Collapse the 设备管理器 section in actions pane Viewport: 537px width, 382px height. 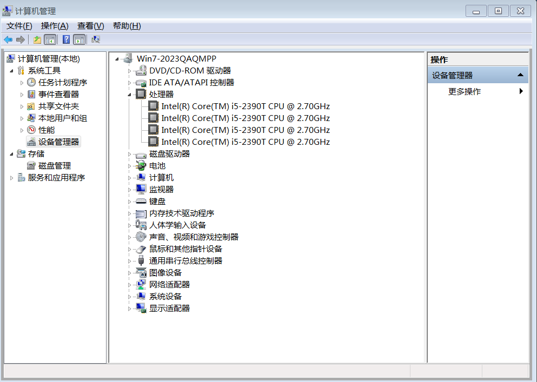tap(520, 75)
